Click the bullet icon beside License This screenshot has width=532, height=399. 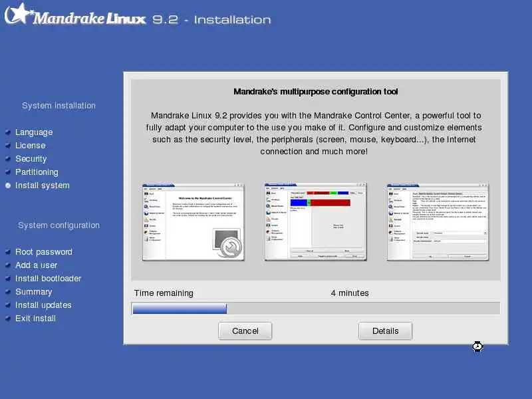(8, 146)
